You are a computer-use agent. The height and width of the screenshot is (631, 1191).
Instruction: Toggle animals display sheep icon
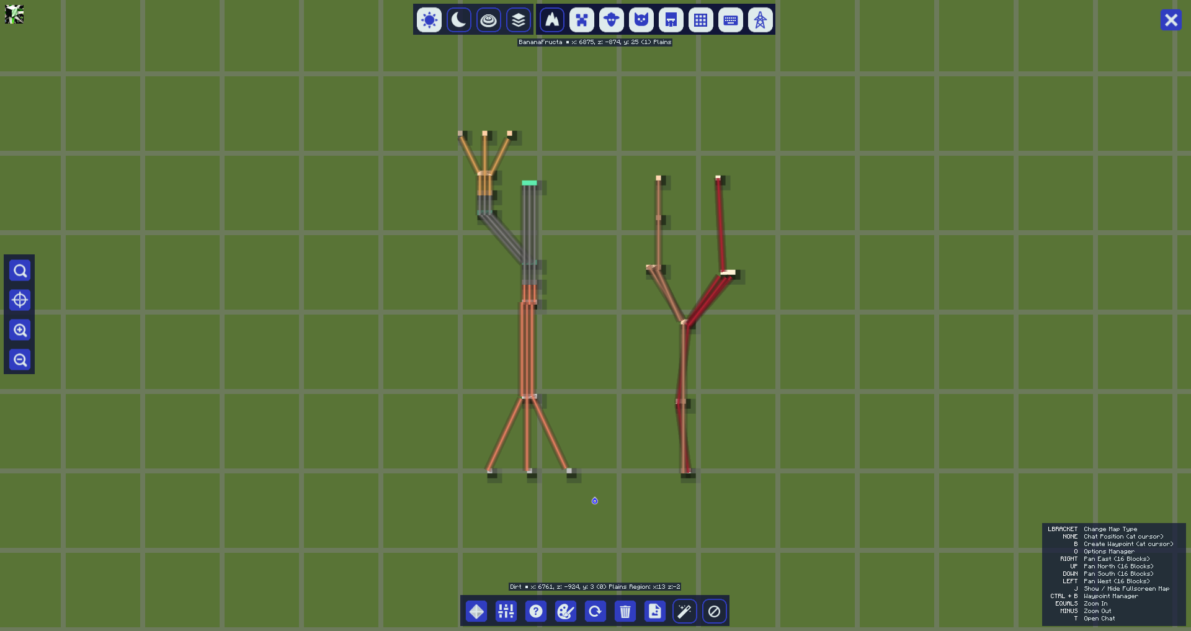click(x=612, y=20)
